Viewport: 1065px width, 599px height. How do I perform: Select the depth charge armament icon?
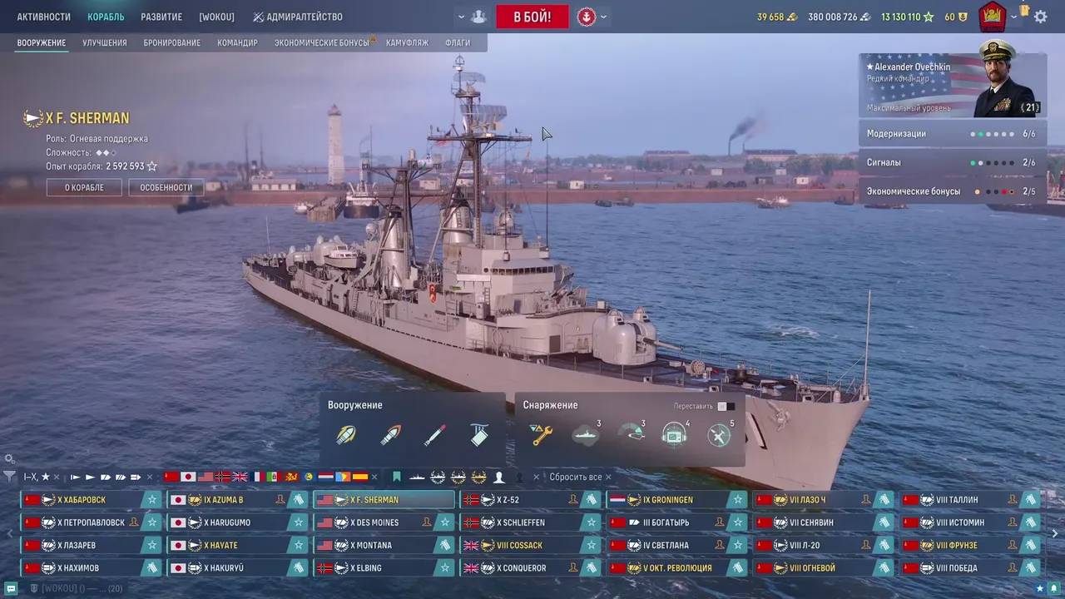(479, 434)
